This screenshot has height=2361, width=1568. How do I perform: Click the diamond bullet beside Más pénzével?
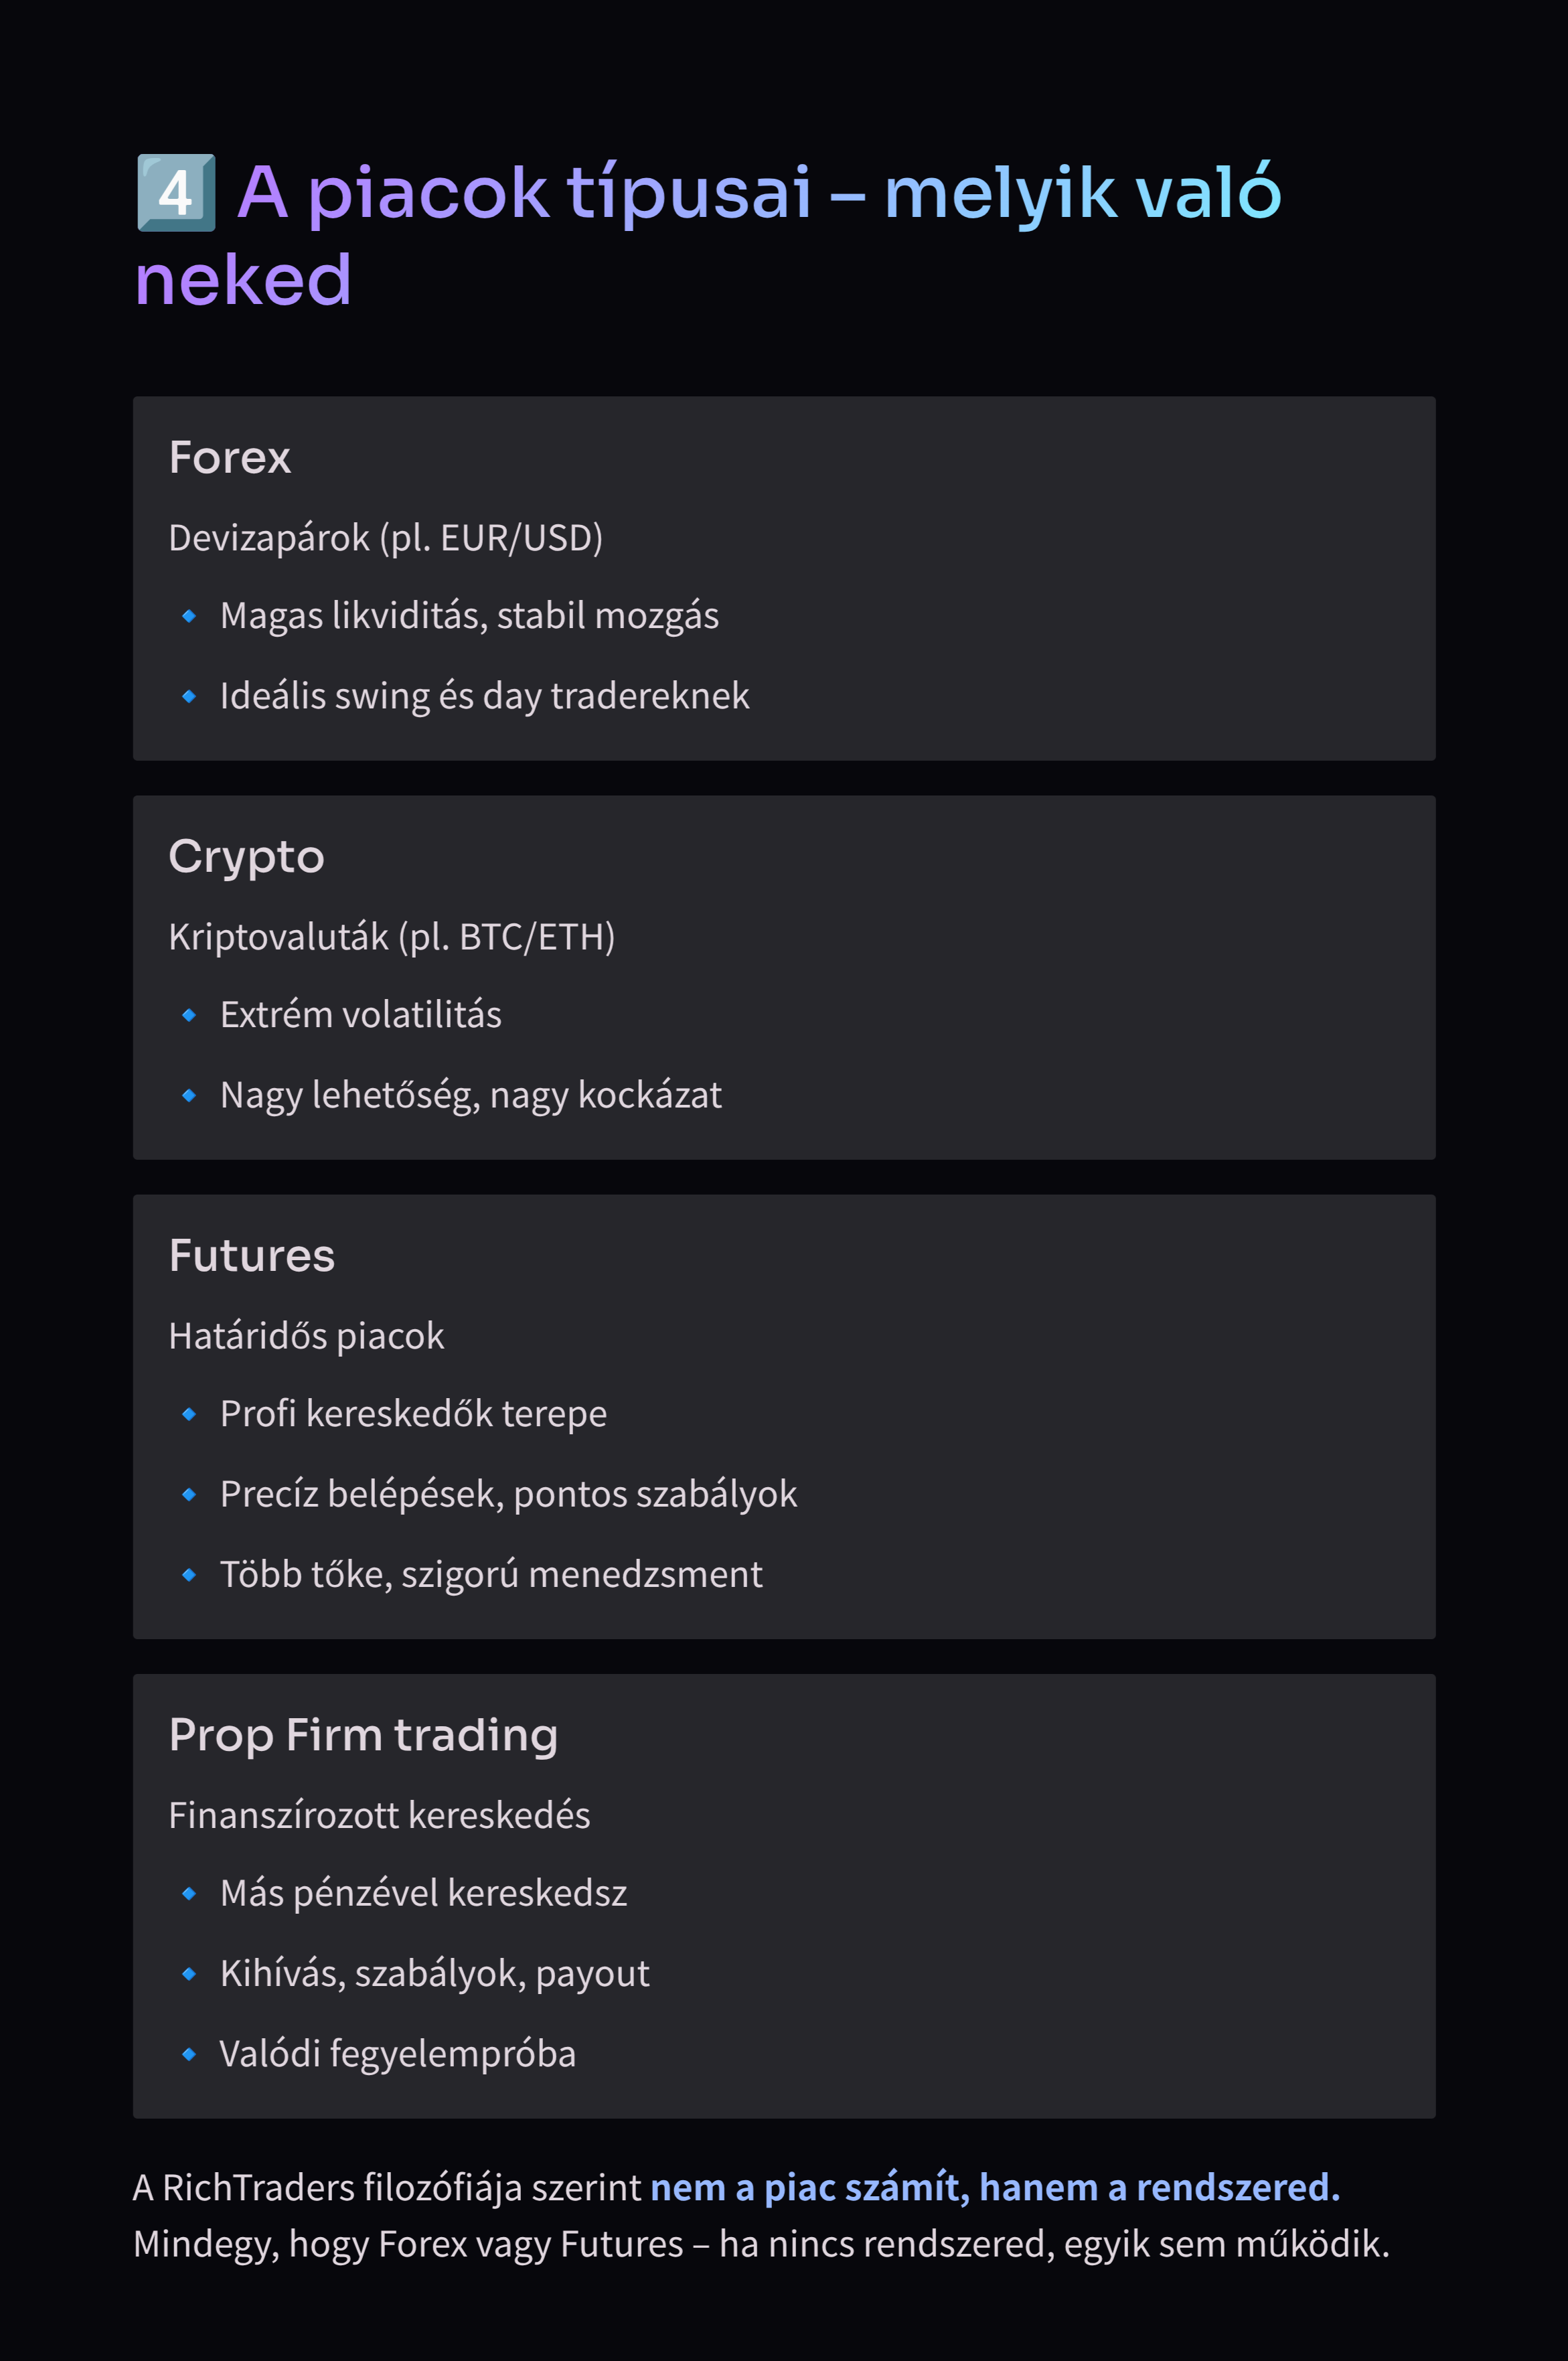(189, 1893)
